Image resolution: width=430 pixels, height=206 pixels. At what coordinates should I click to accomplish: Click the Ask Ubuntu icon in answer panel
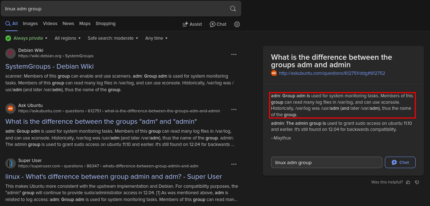274,73
